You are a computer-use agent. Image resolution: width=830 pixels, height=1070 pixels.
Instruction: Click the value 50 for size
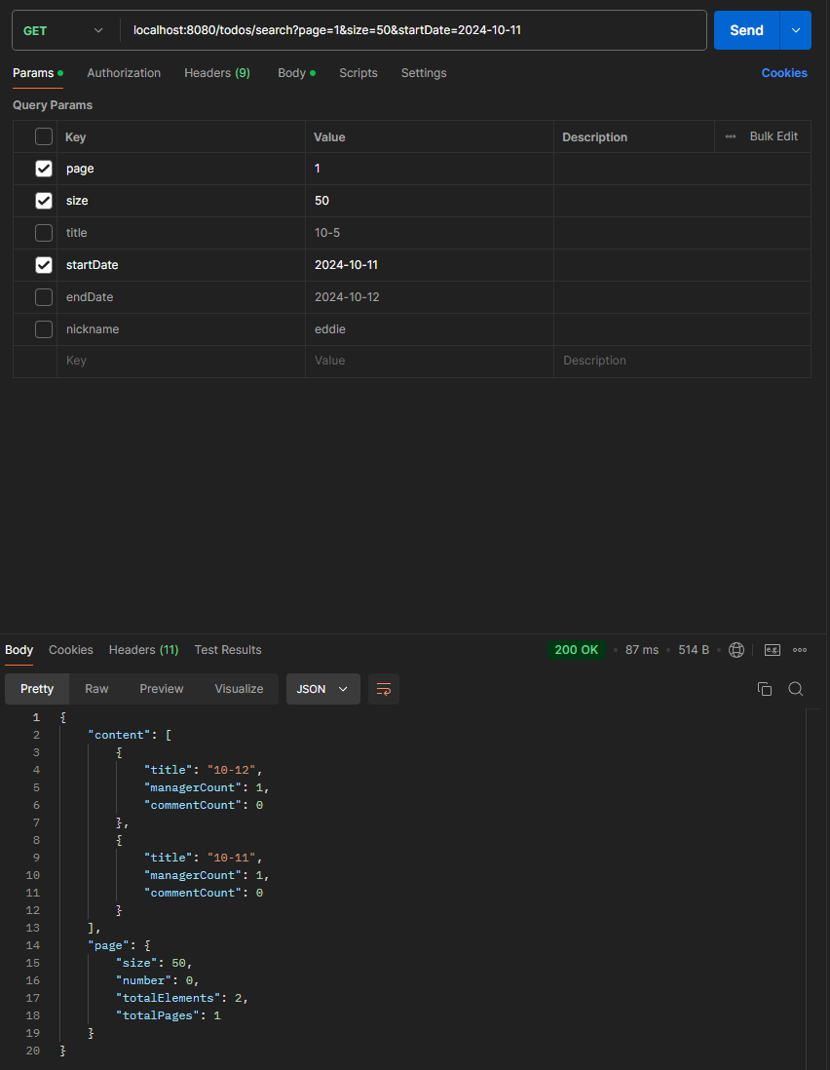pos(321,201)
